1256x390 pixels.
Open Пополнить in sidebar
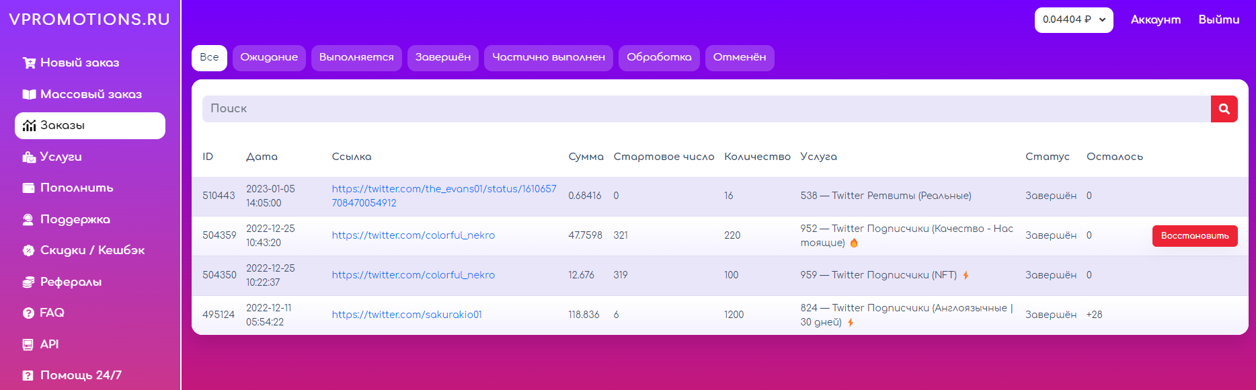90,188
